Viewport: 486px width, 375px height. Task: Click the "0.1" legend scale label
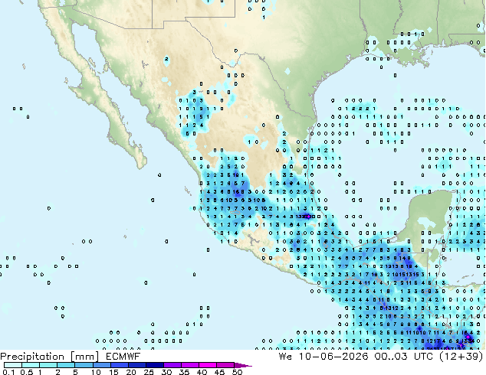8,372
